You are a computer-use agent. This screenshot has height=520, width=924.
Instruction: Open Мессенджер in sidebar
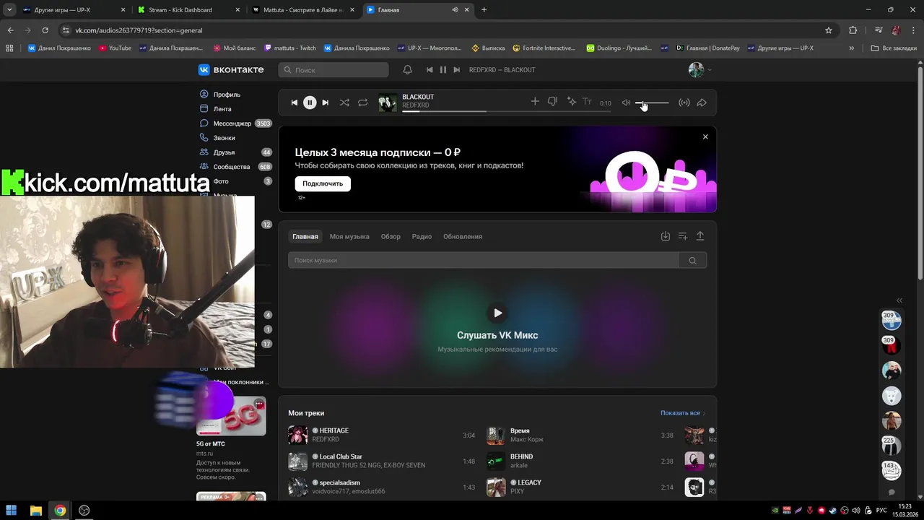click(x=232, y=123)
